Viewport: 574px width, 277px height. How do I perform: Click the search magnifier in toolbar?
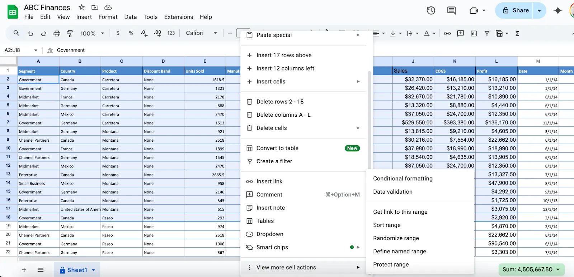[16, 33]
